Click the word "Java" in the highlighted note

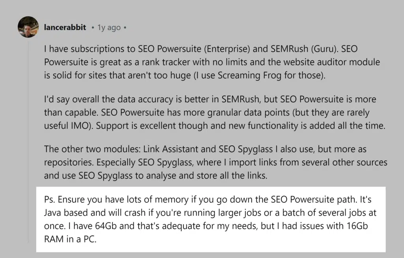[53, 213]
